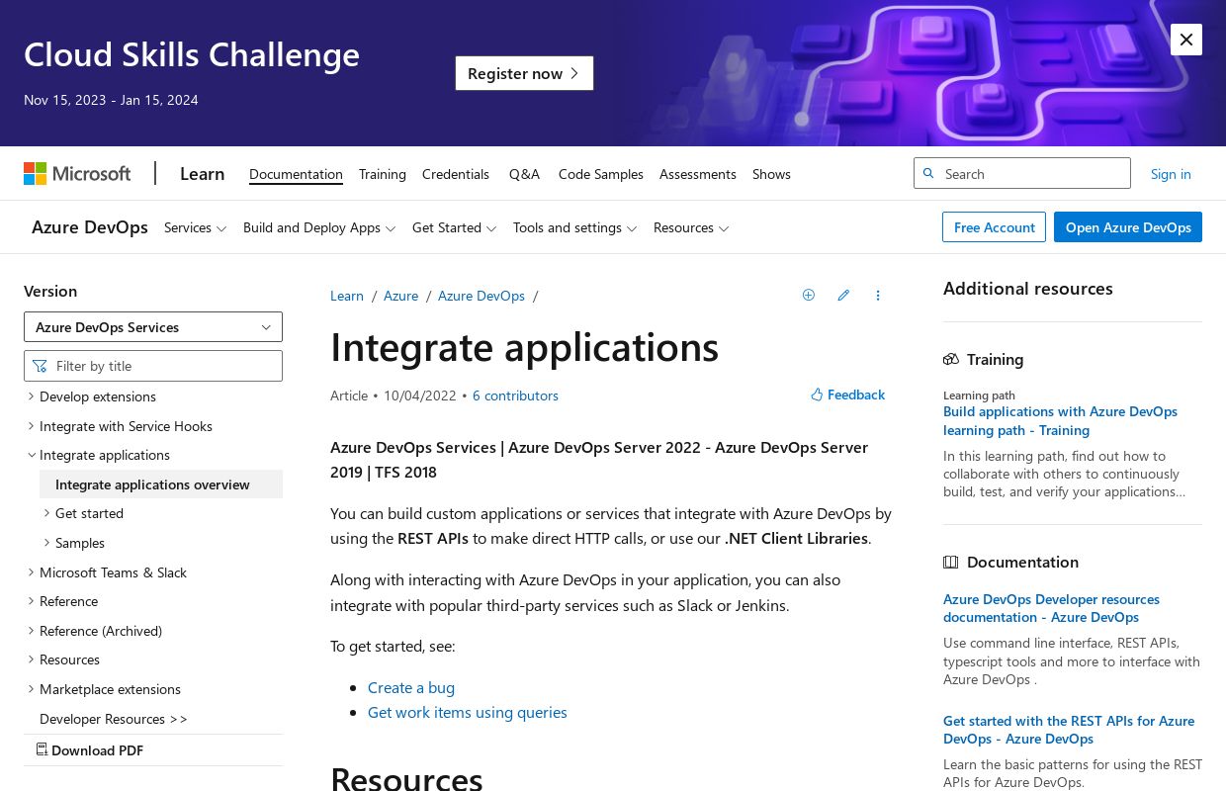Click the add to collection plus icon
This screenshot has width=1226, height=791.
[809, 295]
